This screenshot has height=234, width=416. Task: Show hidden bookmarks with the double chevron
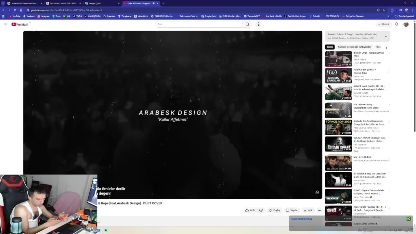coord(388,16)
